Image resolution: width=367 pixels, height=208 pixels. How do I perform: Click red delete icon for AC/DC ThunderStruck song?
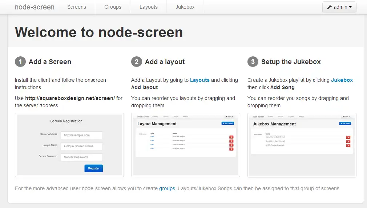coord(348,145)
